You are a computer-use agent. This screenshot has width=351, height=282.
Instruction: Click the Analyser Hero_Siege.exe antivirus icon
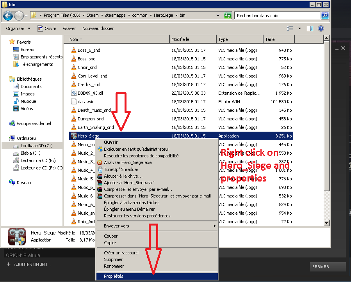click(100, 162)
